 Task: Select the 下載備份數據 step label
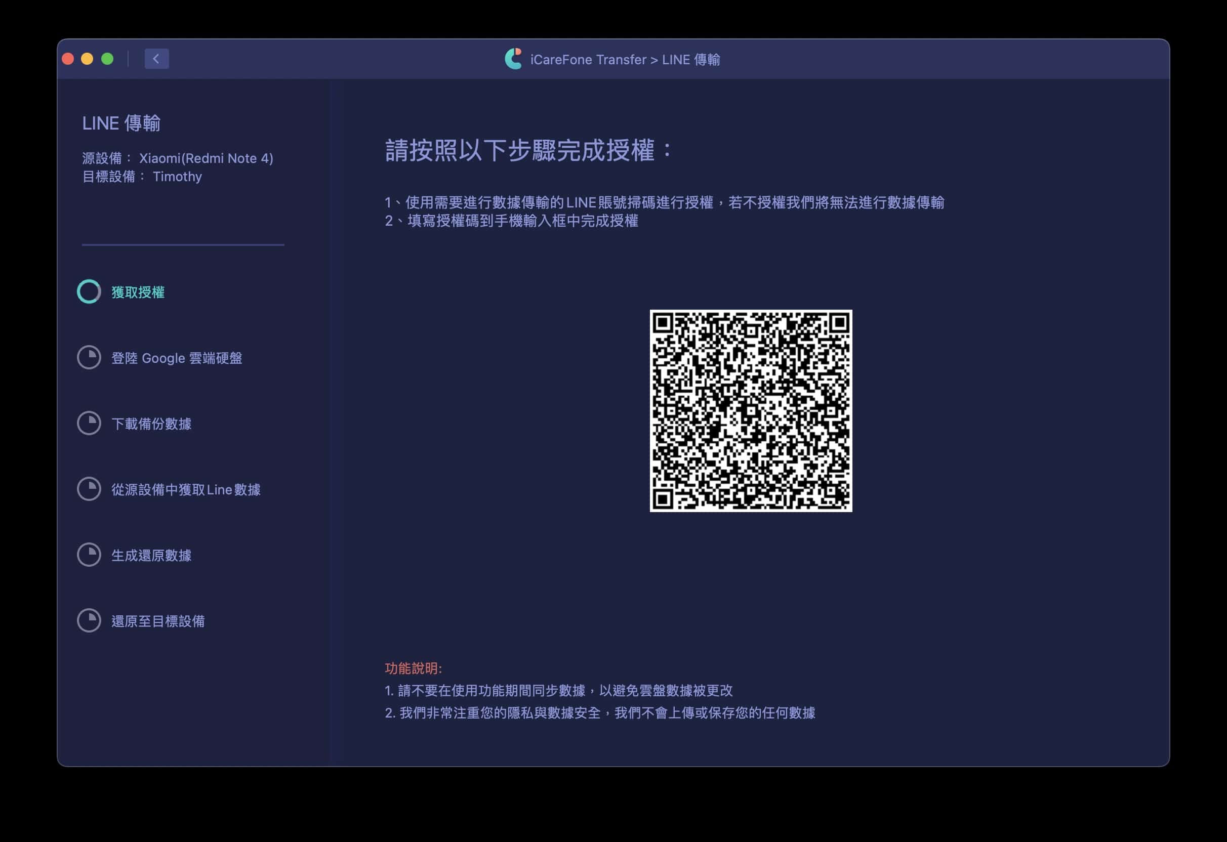pos(151,424)
